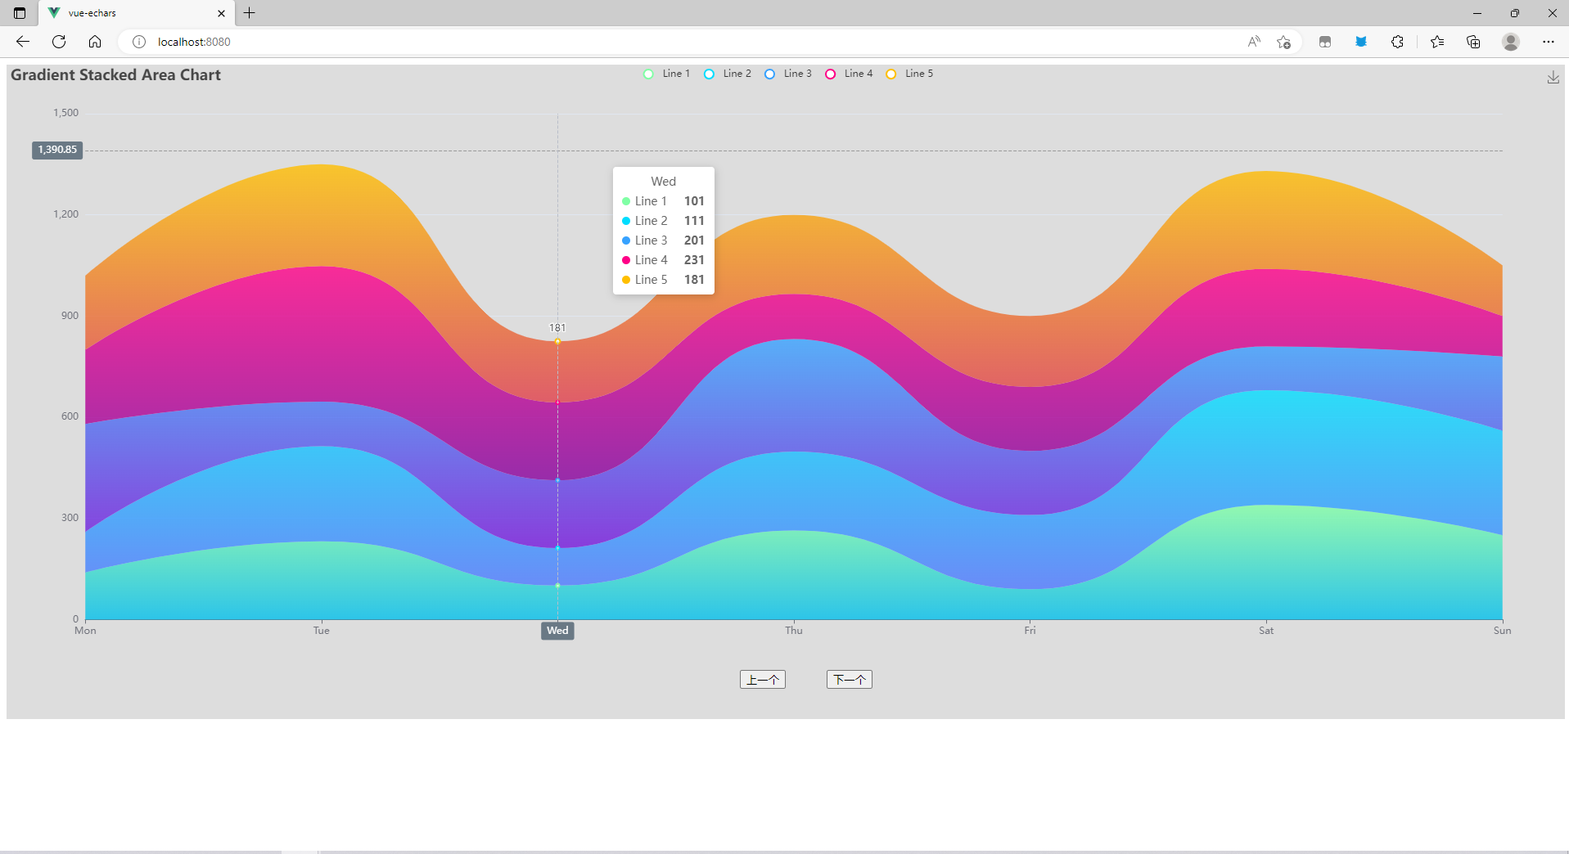
Task: Toggle Line 4 series in legend
Action: click(x=849, y=74)
